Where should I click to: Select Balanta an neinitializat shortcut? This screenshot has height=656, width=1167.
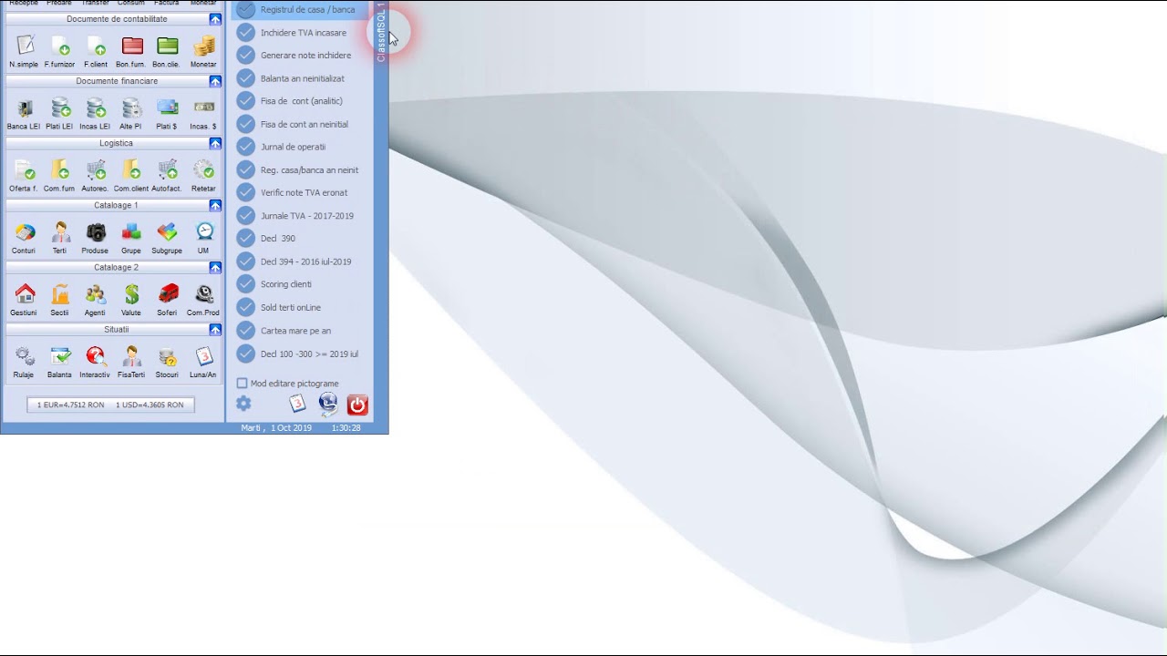tap(301, 78)
